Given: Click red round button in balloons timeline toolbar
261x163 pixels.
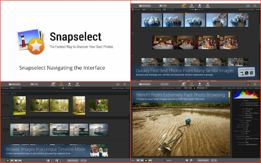Looking at the screenshot, I should 125,84.
